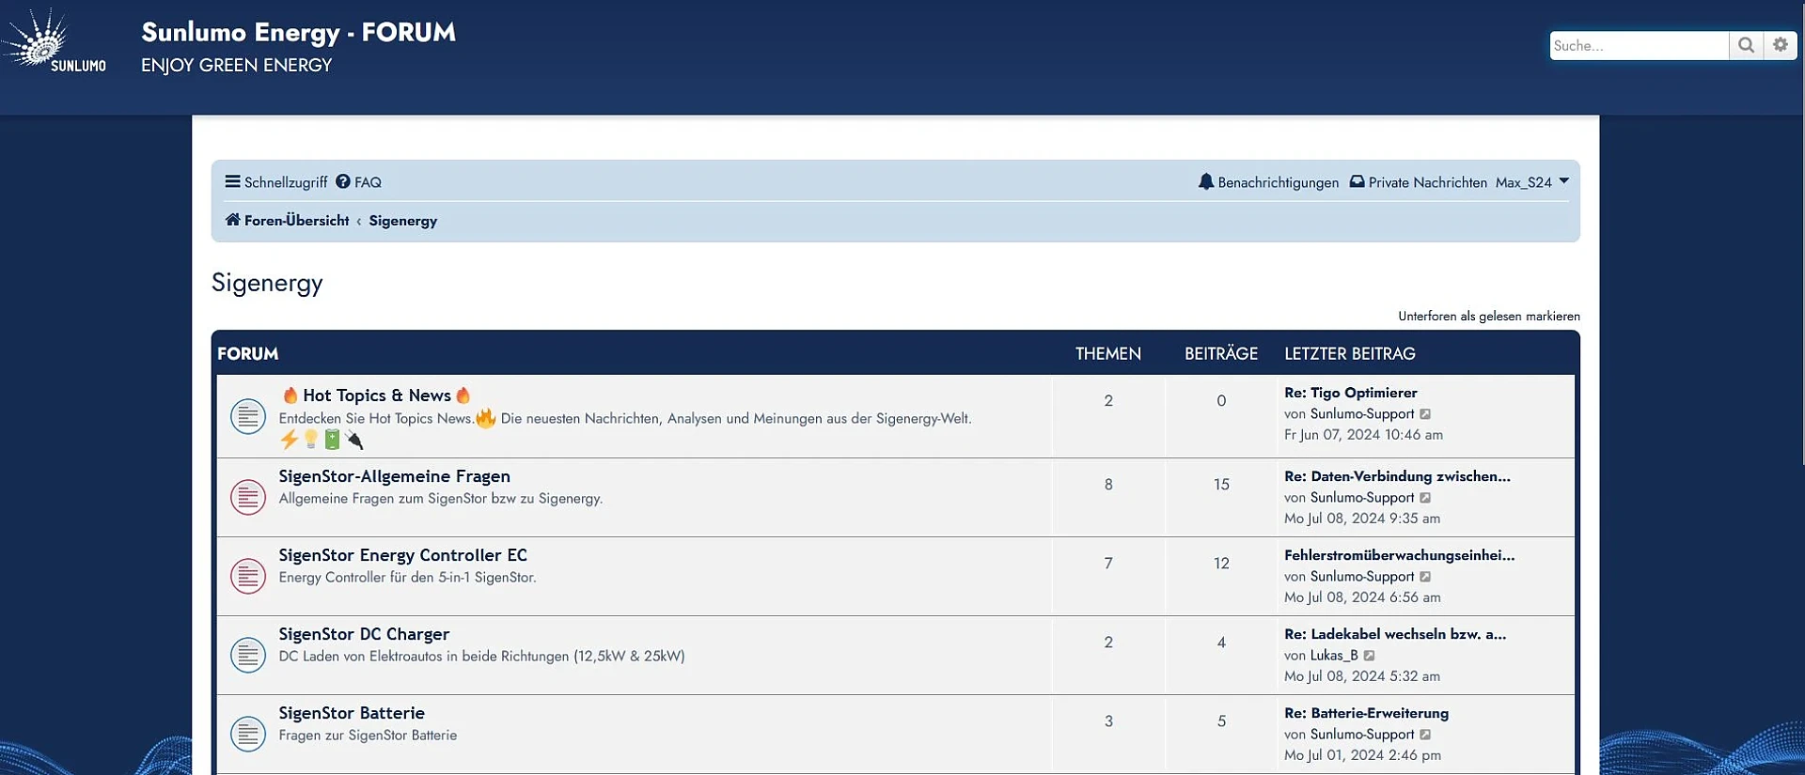This screenshot has height=775, width=1805.
Task: Open Private Nachrichten inbox
Action: [1418, 182]
